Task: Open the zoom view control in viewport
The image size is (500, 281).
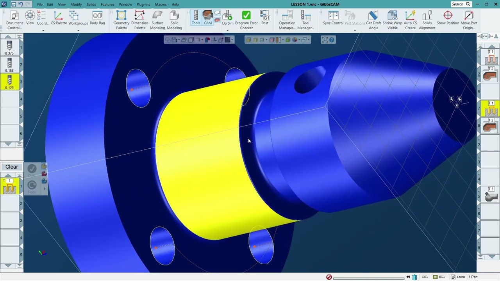Action: [325, 40]
